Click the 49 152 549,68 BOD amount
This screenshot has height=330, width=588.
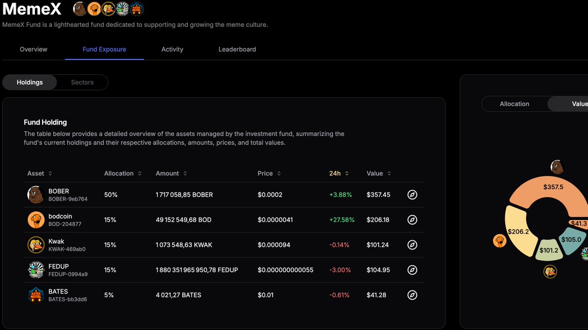184,220
